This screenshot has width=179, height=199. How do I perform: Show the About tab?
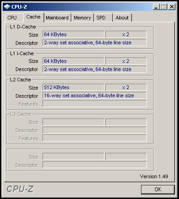(x=122, y=18)
